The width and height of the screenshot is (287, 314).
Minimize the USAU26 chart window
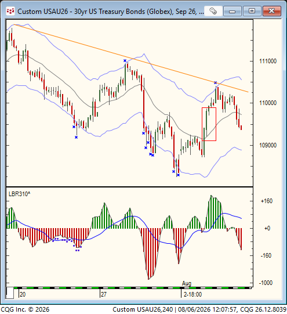232,11
